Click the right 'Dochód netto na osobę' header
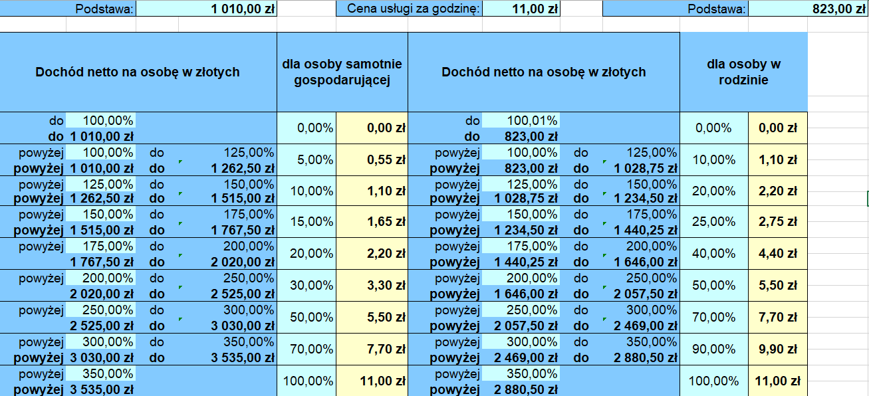 (x=544, y=72)
